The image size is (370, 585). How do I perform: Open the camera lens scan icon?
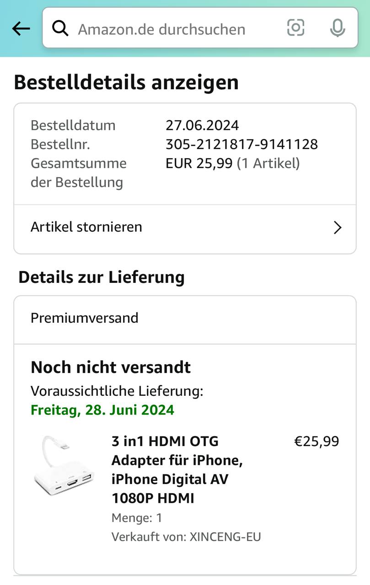point(295,28)
